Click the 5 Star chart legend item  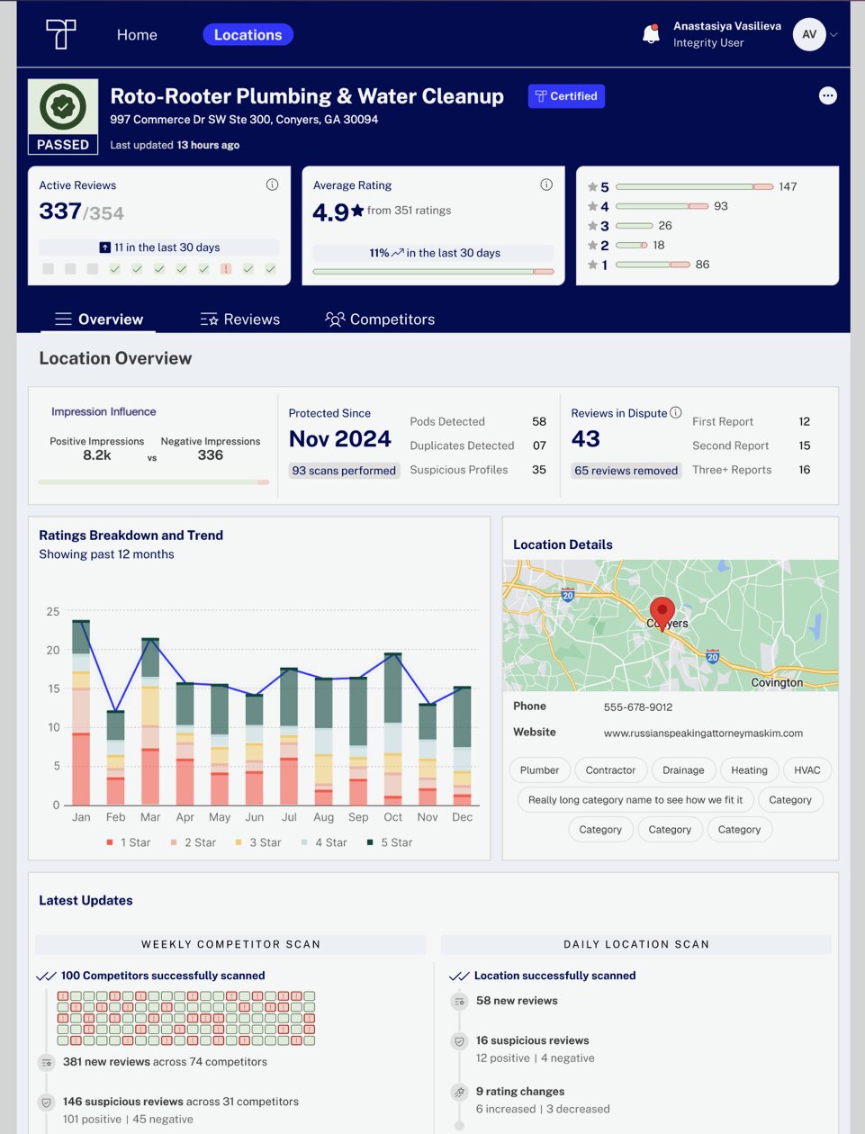coord(389,843)
